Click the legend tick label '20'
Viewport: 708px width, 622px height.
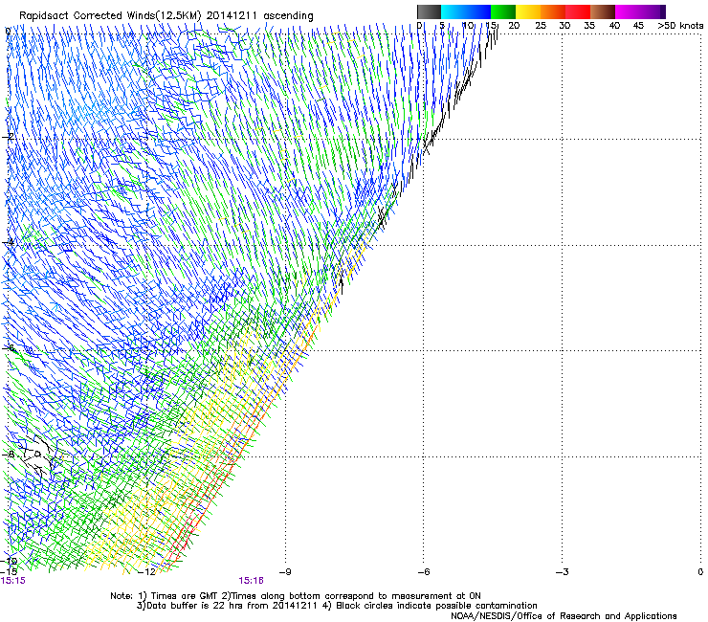click(514, 25)
